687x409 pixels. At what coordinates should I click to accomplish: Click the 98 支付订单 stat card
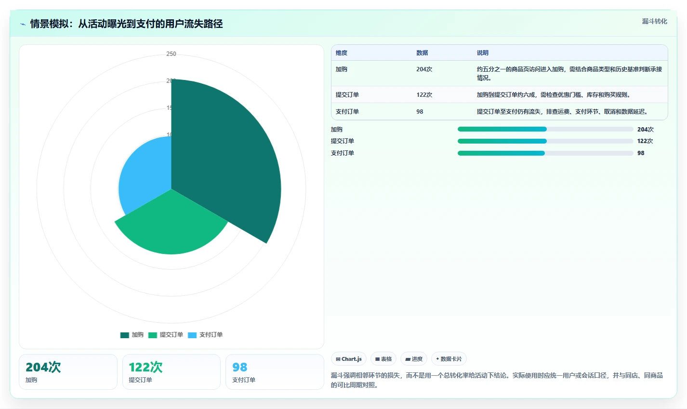click(x=275, y=372)
